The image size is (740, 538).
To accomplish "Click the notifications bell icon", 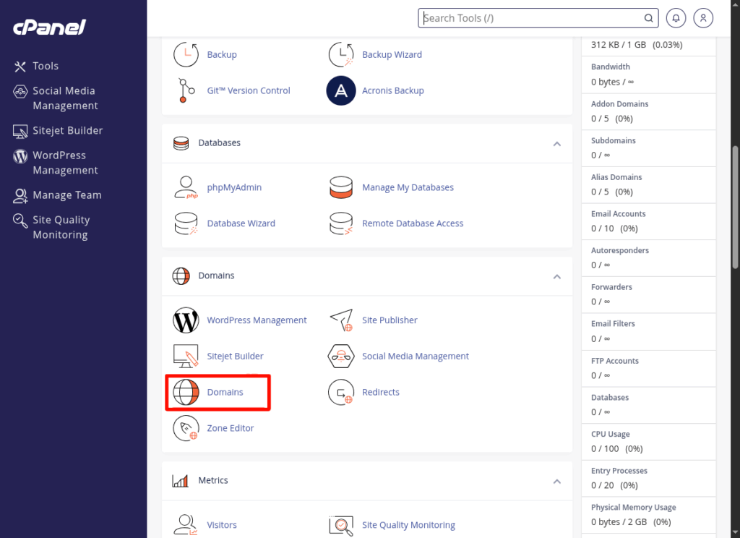I will point(676,18).
